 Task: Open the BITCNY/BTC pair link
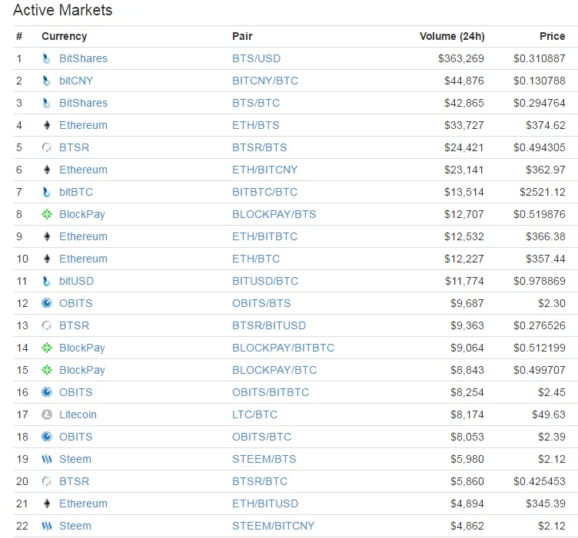pyautogui.click(x=265, y=81)
